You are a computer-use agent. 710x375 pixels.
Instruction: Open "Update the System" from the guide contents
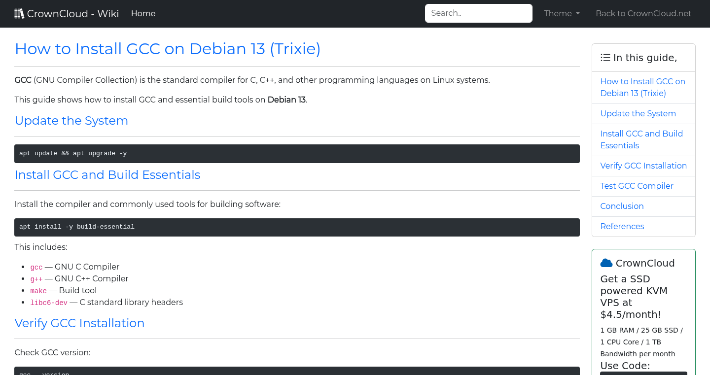[638, 113]
